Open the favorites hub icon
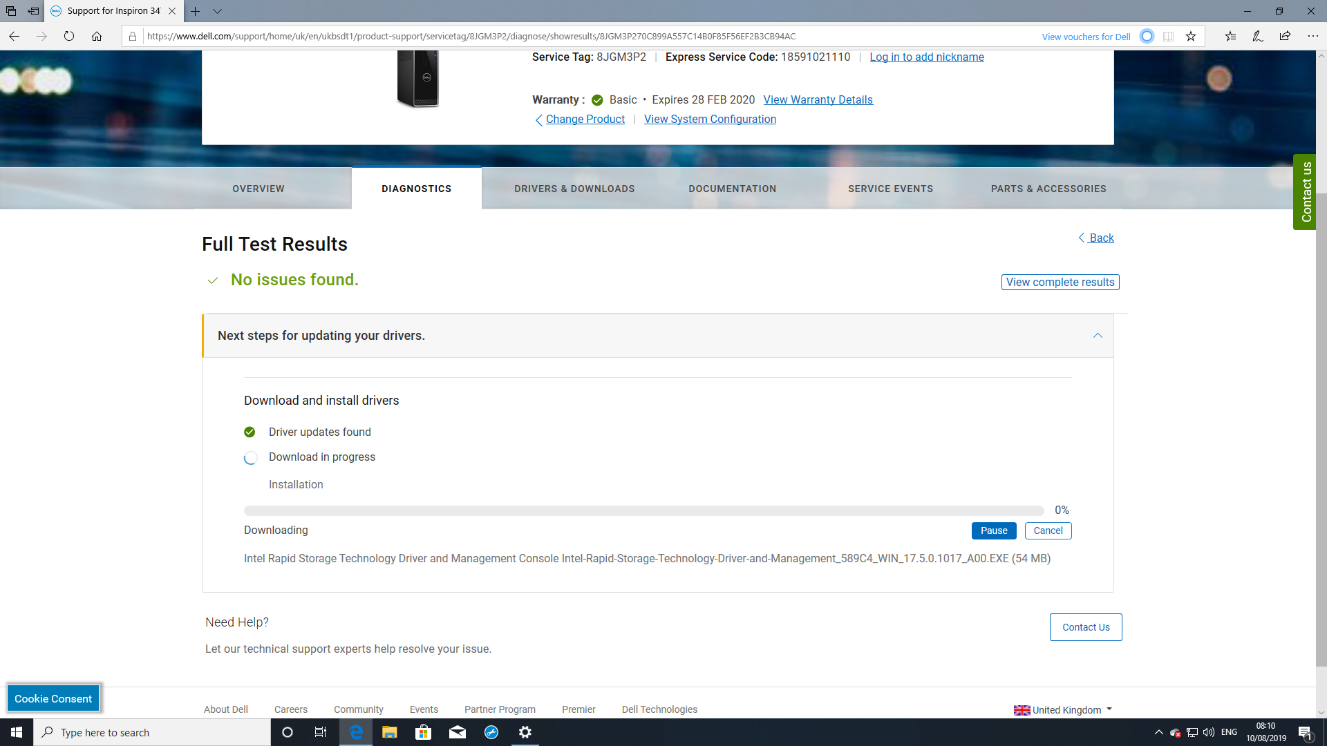Image resolution: width=1327 pixels, height=746 pixels. pyautogui.click(x=1230, y=36)
